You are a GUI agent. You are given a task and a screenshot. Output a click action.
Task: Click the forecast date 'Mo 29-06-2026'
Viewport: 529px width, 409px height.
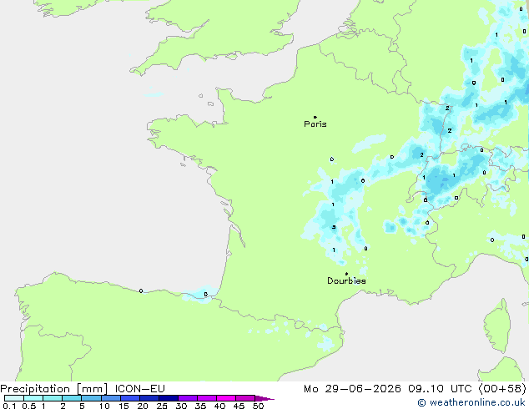pyautogui.click(x=352, y=389)
